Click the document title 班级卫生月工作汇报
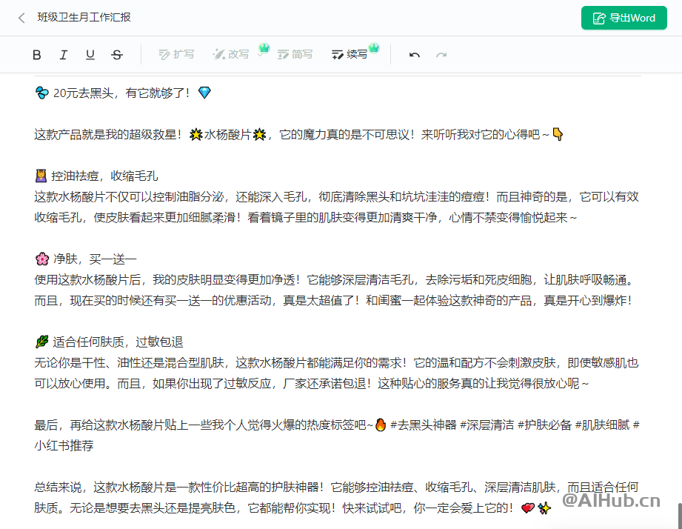The width and height of the screenshot is (682, 529). [84, 17]
